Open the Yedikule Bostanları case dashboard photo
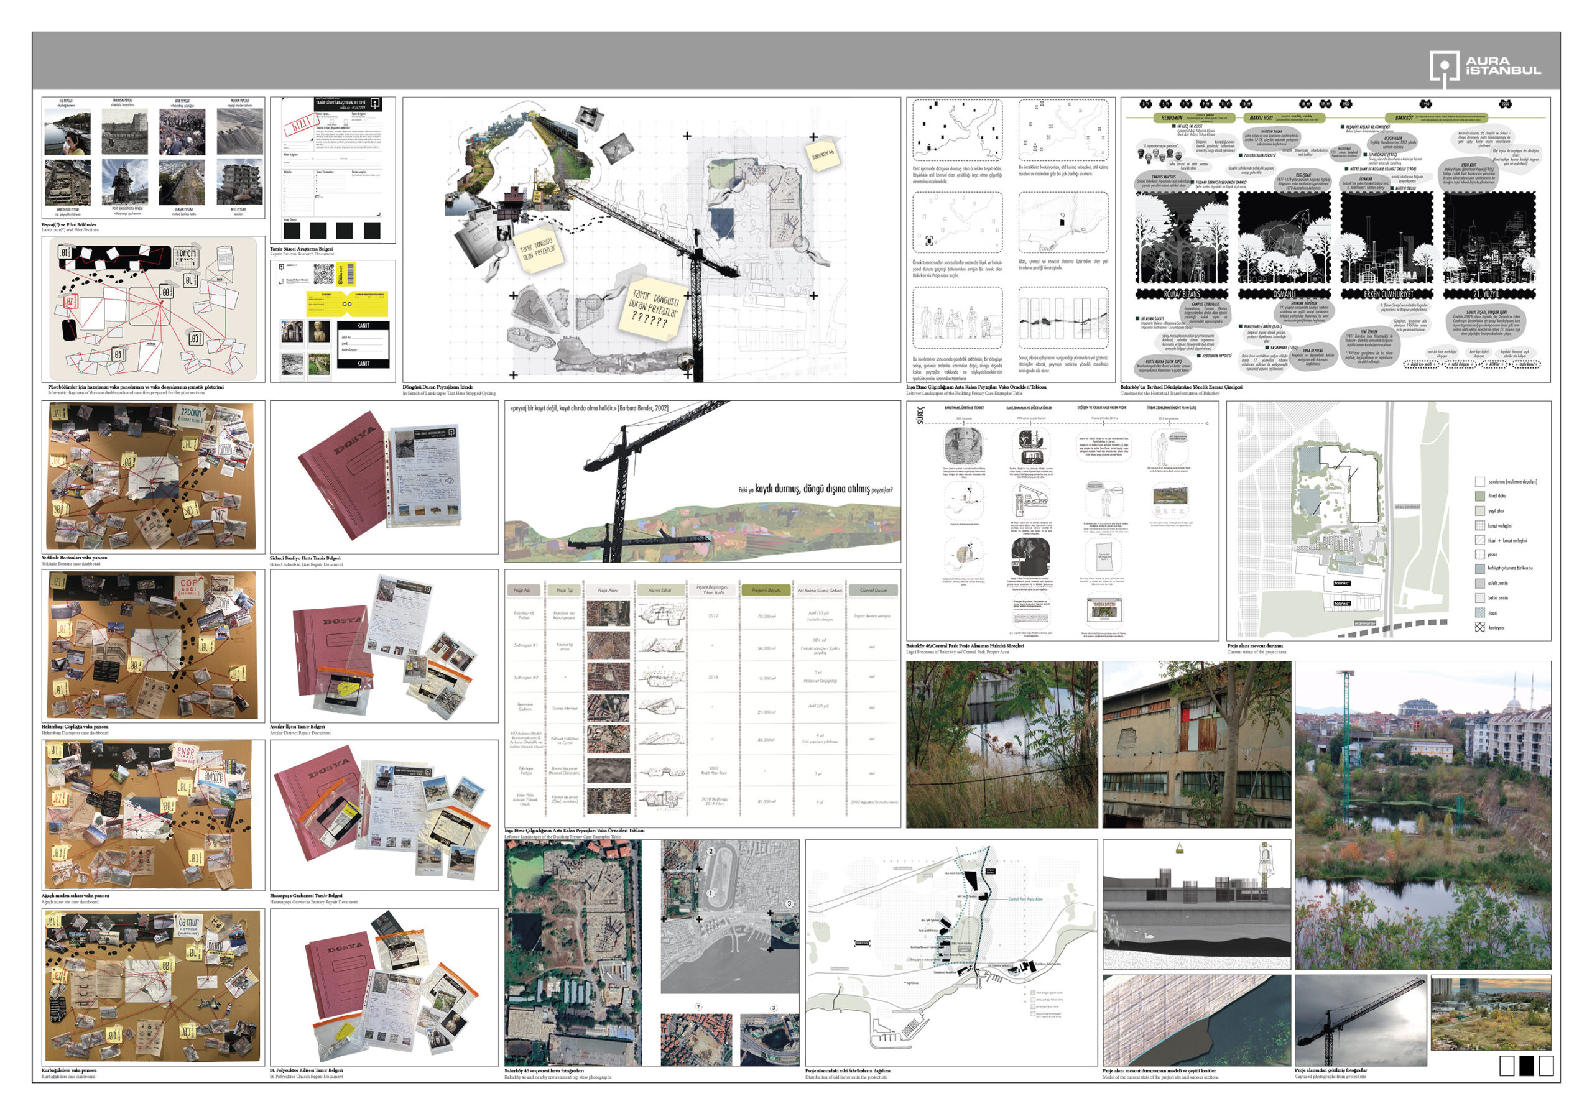1592x1114 pixels. pos(151,476)
